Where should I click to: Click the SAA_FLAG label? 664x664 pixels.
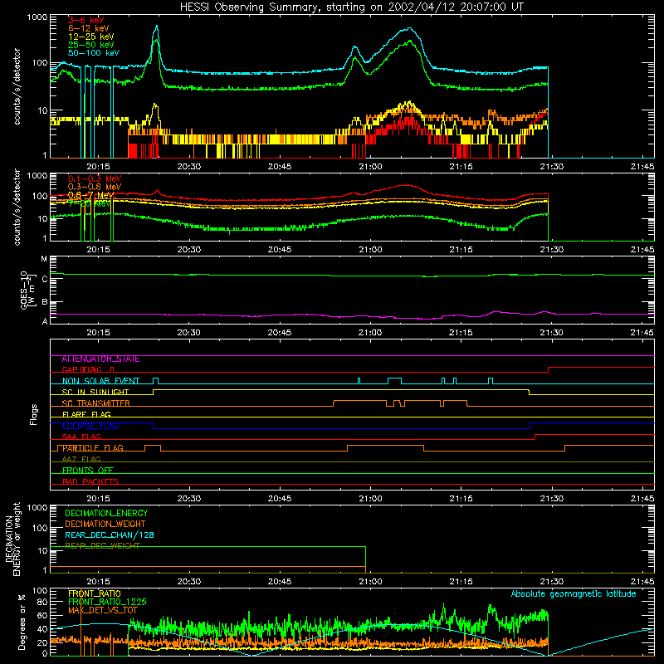pos(81,437)
